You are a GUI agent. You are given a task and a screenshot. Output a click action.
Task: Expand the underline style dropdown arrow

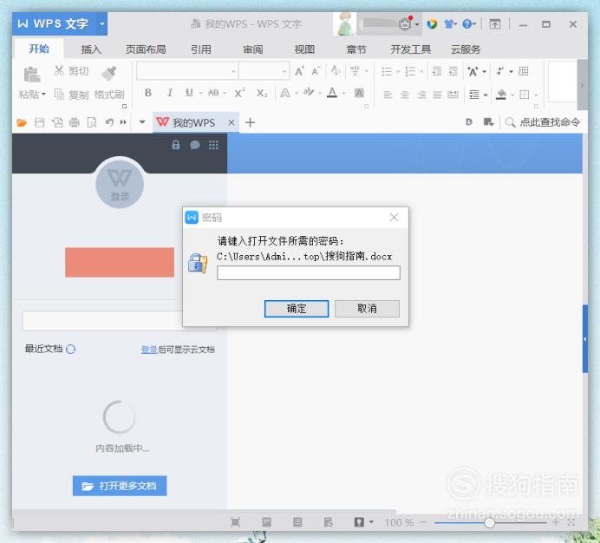pyautogui.click(x=200, y=93)
